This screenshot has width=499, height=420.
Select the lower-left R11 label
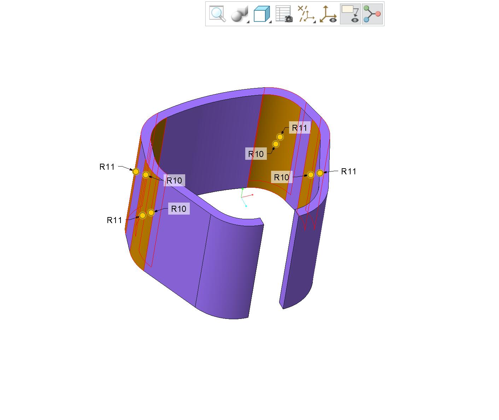pos(114,220)
